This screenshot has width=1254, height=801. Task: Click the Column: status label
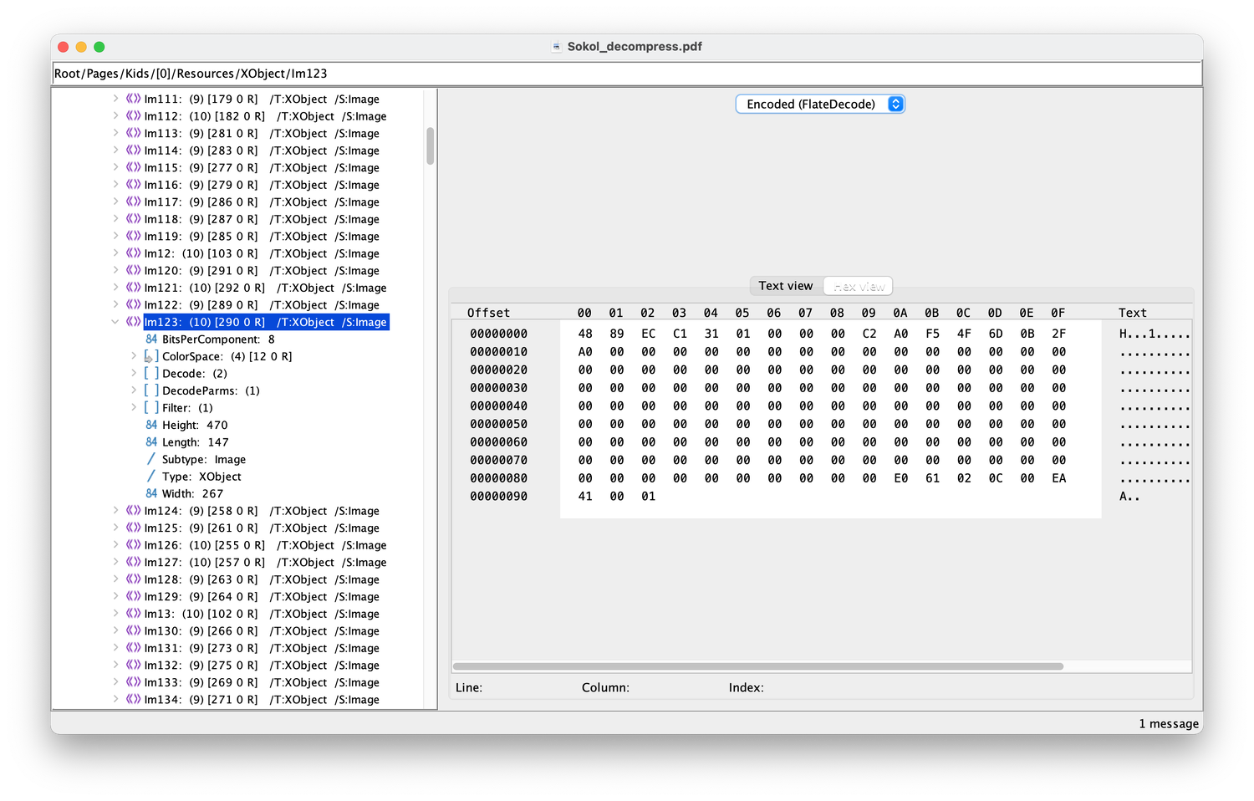point(605,687)
